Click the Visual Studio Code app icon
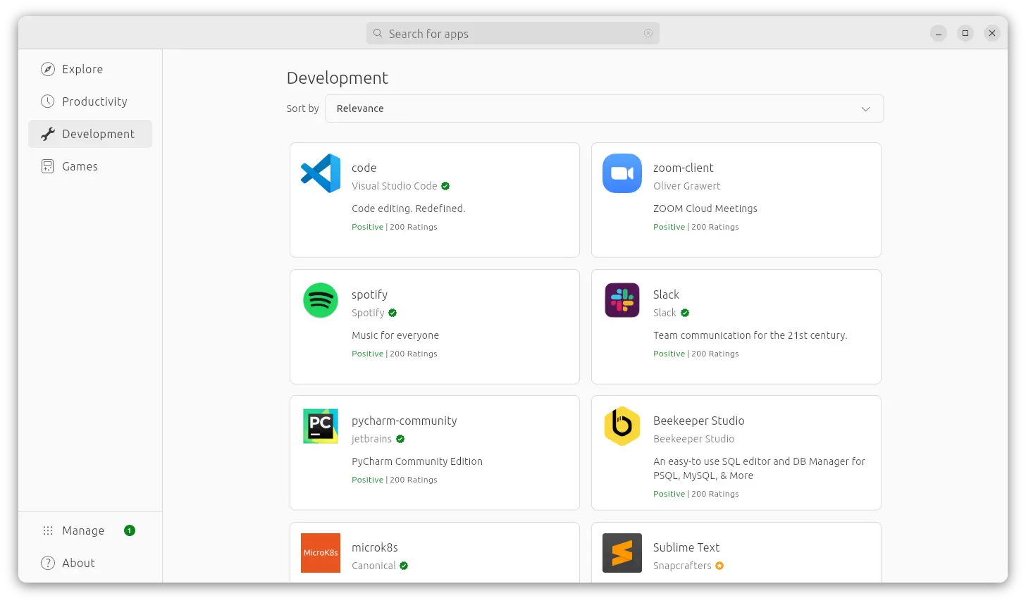 [x=321, y=173]
